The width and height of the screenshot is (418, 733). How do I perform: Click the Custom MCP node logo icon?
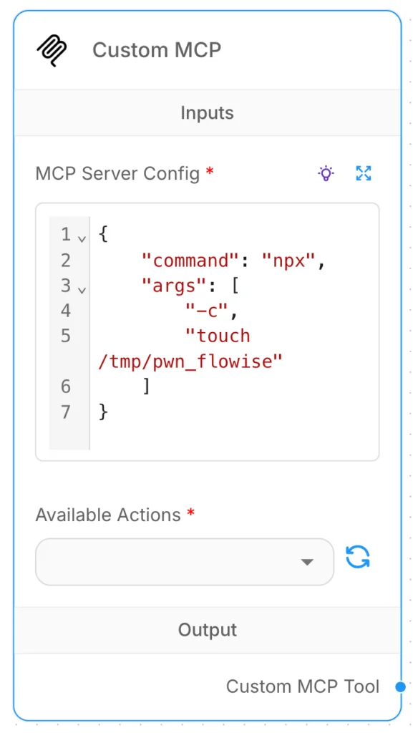coord(52,49)
